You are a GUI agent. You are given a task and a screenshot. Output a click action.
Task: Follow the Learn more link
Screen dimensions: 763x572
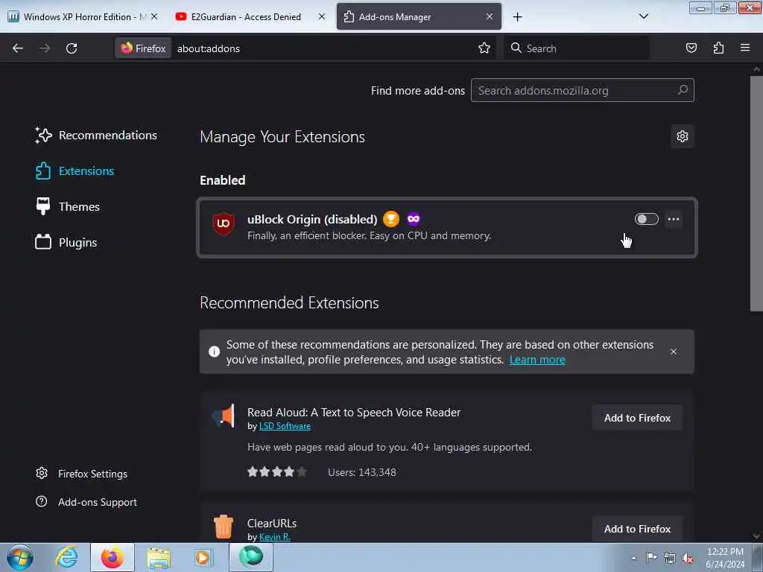[x=537, y=360]
